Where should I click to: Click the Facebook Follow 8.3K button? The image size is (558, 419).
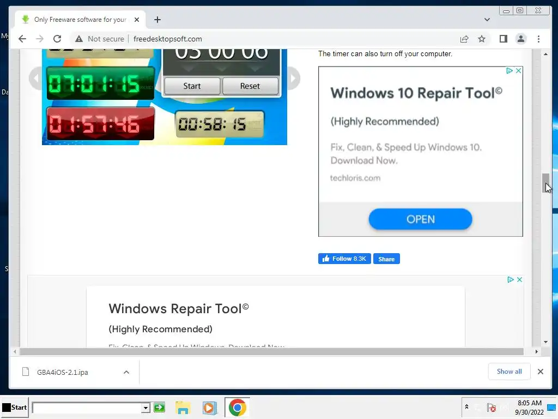[x=344, y=259]
